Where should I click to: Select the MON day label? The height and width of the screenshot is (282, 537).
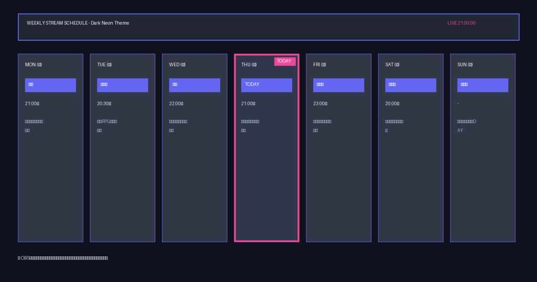[x=33, y=64]
